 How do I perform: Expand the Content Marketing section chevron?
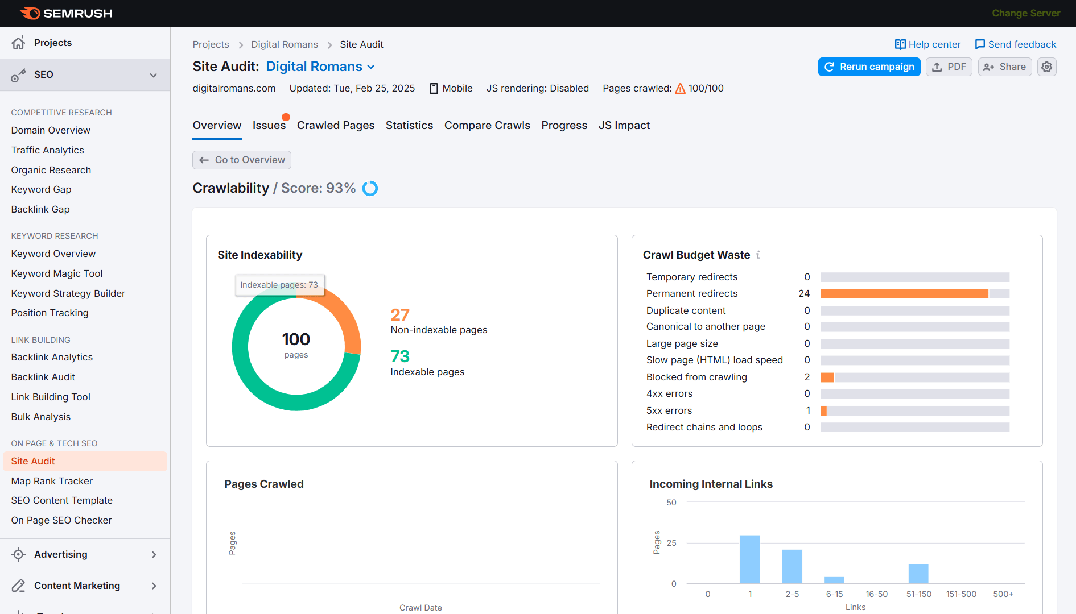(x=154, y=586)
